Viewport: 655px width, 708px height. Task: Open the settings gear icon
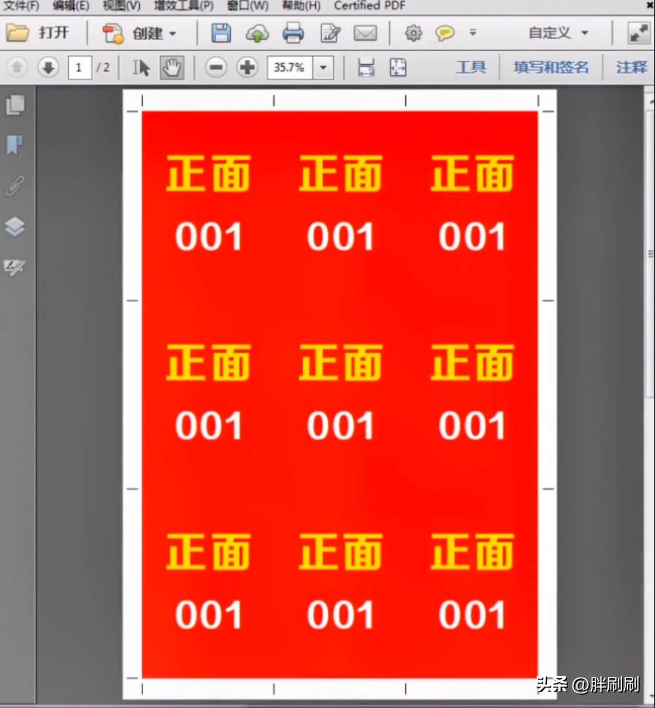pos(414,33)
